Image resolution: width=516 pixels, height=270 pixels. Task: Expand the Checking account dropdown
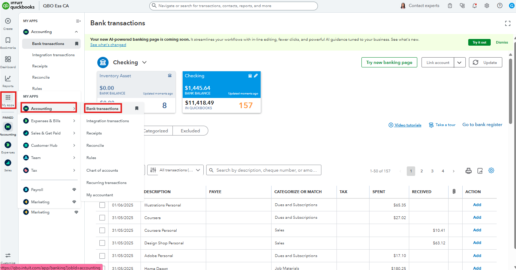coord(144,62)
